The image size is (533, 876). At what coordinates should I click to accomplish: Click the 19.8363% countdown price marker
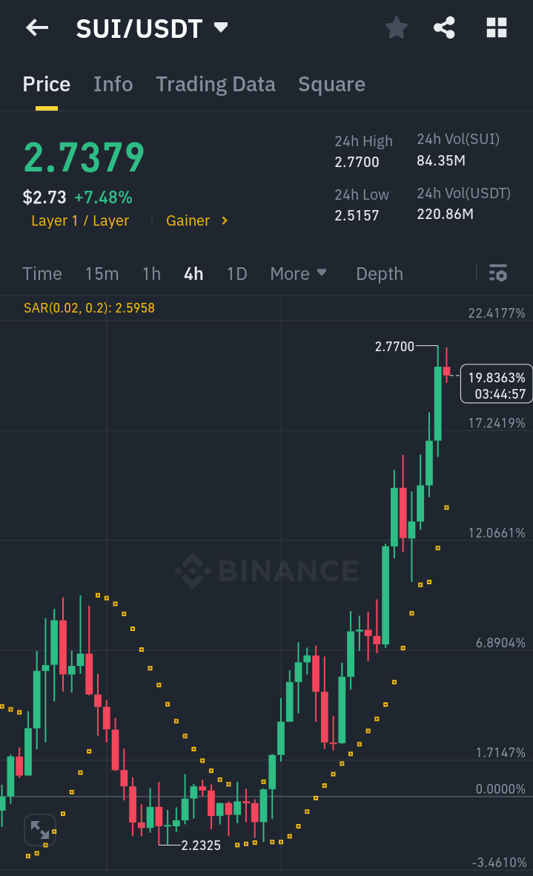pos(495,384)
